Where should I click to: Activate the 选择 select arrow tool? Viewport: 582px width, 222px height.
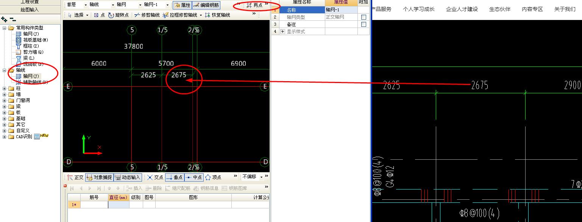(75, 15)
